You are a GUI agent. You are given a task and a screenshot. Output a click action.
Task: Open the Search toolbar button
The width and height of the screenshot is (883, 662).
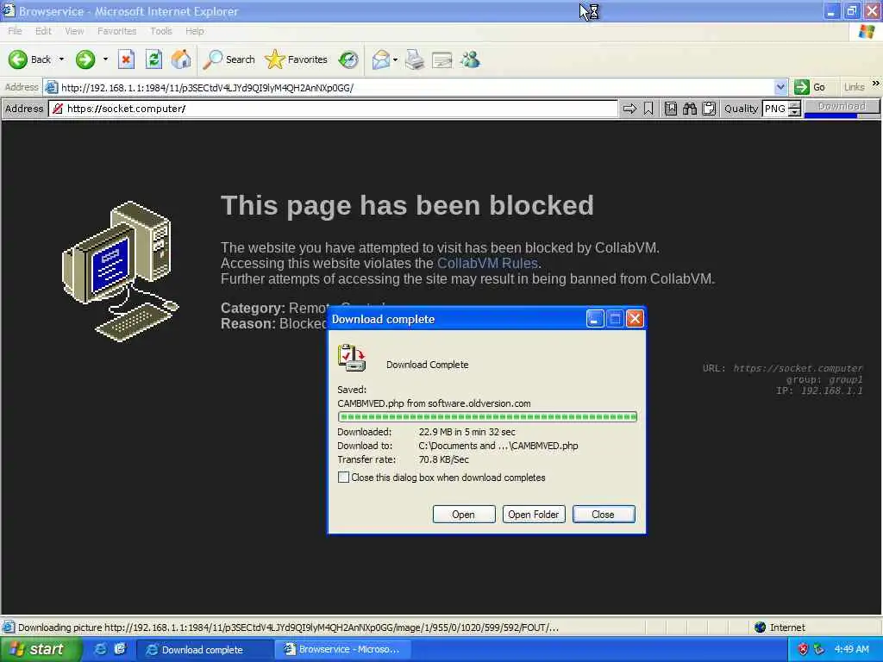tap(229, 59)
